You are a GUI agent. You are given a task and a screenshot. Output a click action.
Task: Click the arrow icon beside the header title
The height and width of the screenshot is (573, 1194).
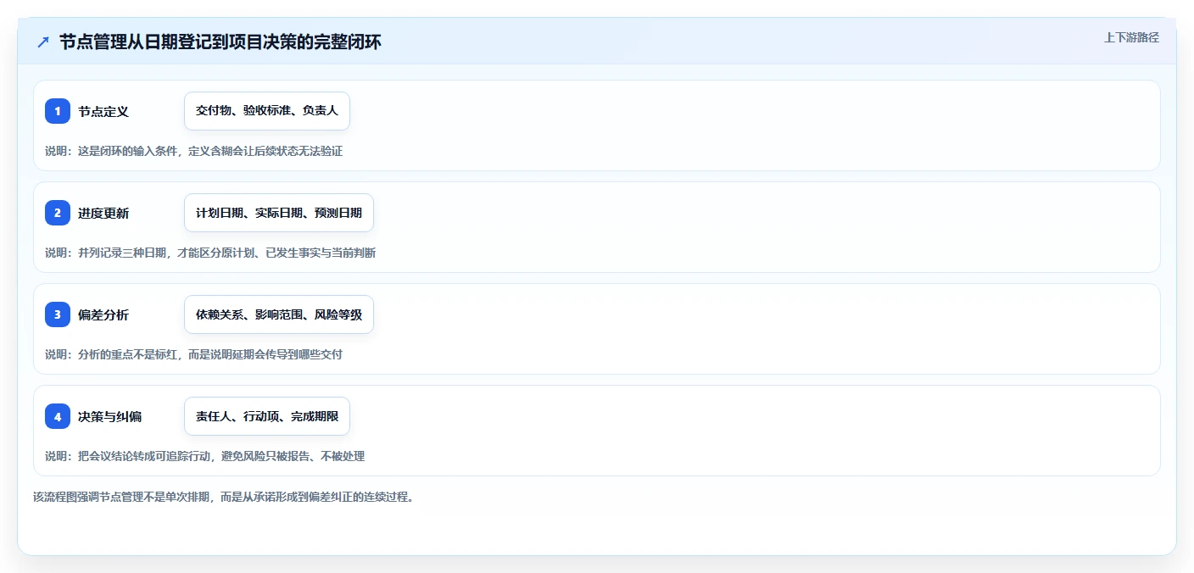(43, 42)
